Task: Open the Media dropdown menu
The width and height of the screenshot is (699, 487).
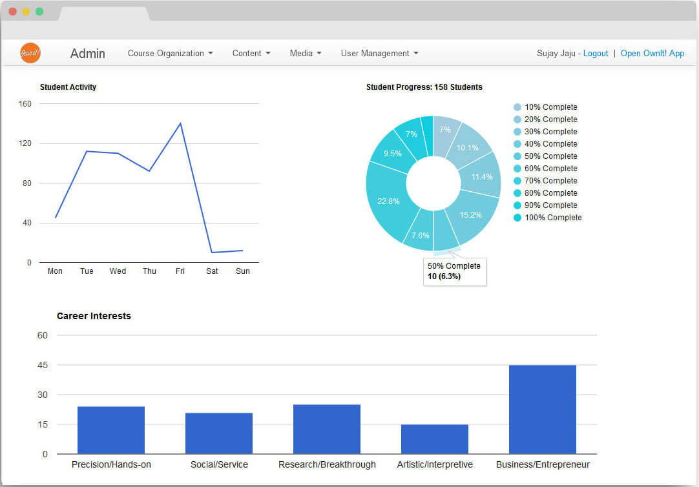Action: tap(306, 54)
